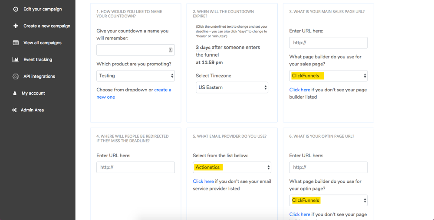Image resolution: width=434 pixels, height=220 pixels.
Task: Click the gears icon beside Admin Area
Action: 14,110
